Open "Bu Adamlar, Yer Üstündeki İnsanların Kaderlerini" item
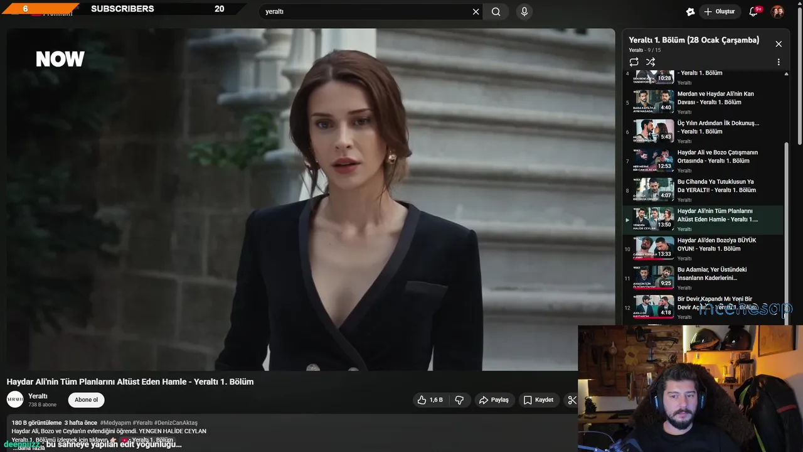Screen dimensions: 803x452 coord(712,274)
